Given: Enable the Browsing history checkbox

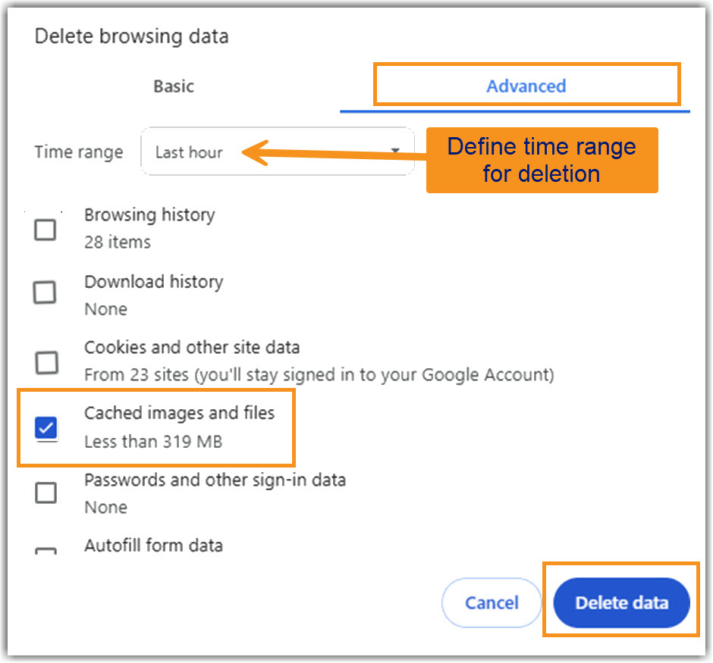Looking at the screenshot, I should click(46, 229).
